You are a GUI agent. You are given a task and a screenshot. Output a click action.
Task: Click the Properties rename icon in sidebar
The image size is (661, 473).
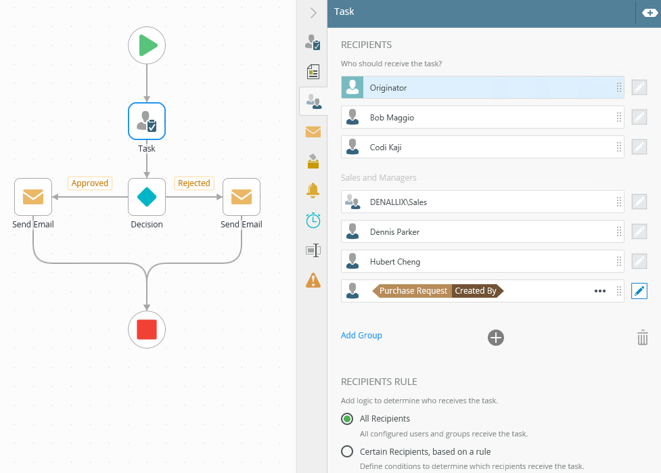pos(313,250)
